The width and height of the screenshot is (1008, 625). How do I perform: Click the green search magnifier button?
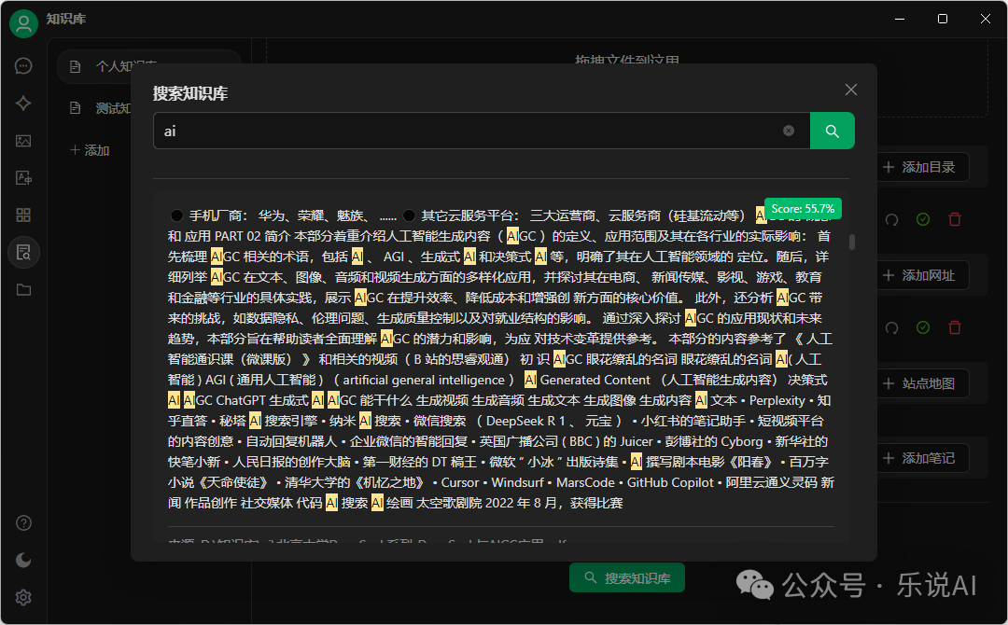tap(832, 131)
